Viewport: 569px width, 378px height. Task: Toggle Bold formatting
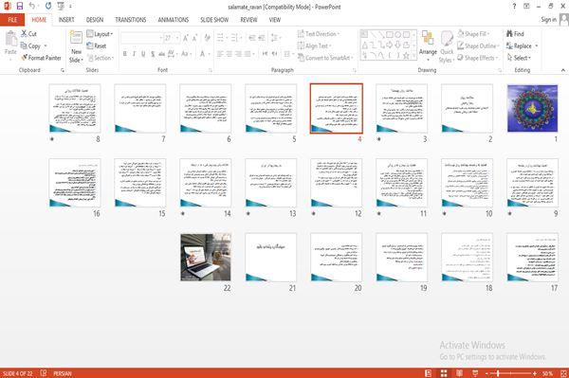tap(125, 54)
